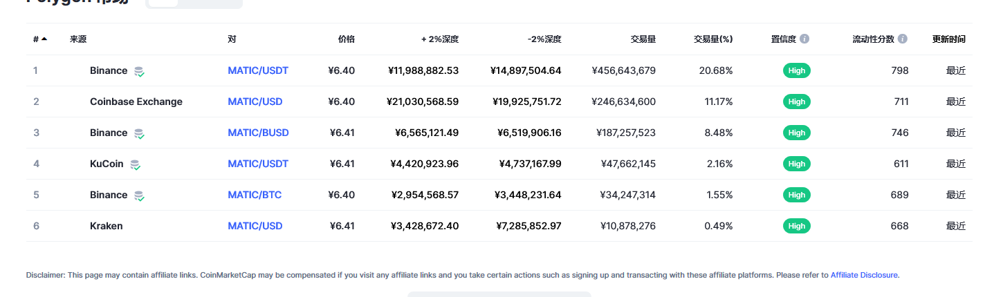
Task: Sort table by 价格 column header
Action: point(347,39)
